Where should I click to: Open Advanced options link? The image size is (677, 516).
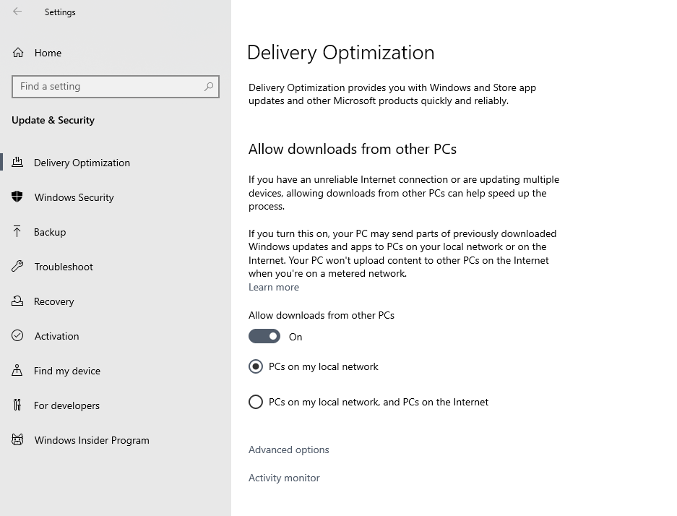288,450
